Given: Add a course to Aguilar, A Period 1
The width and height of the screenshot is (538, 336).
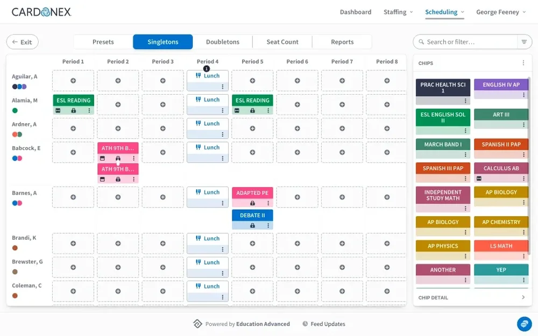Looking at the screenshot, I should pos(73,81).
